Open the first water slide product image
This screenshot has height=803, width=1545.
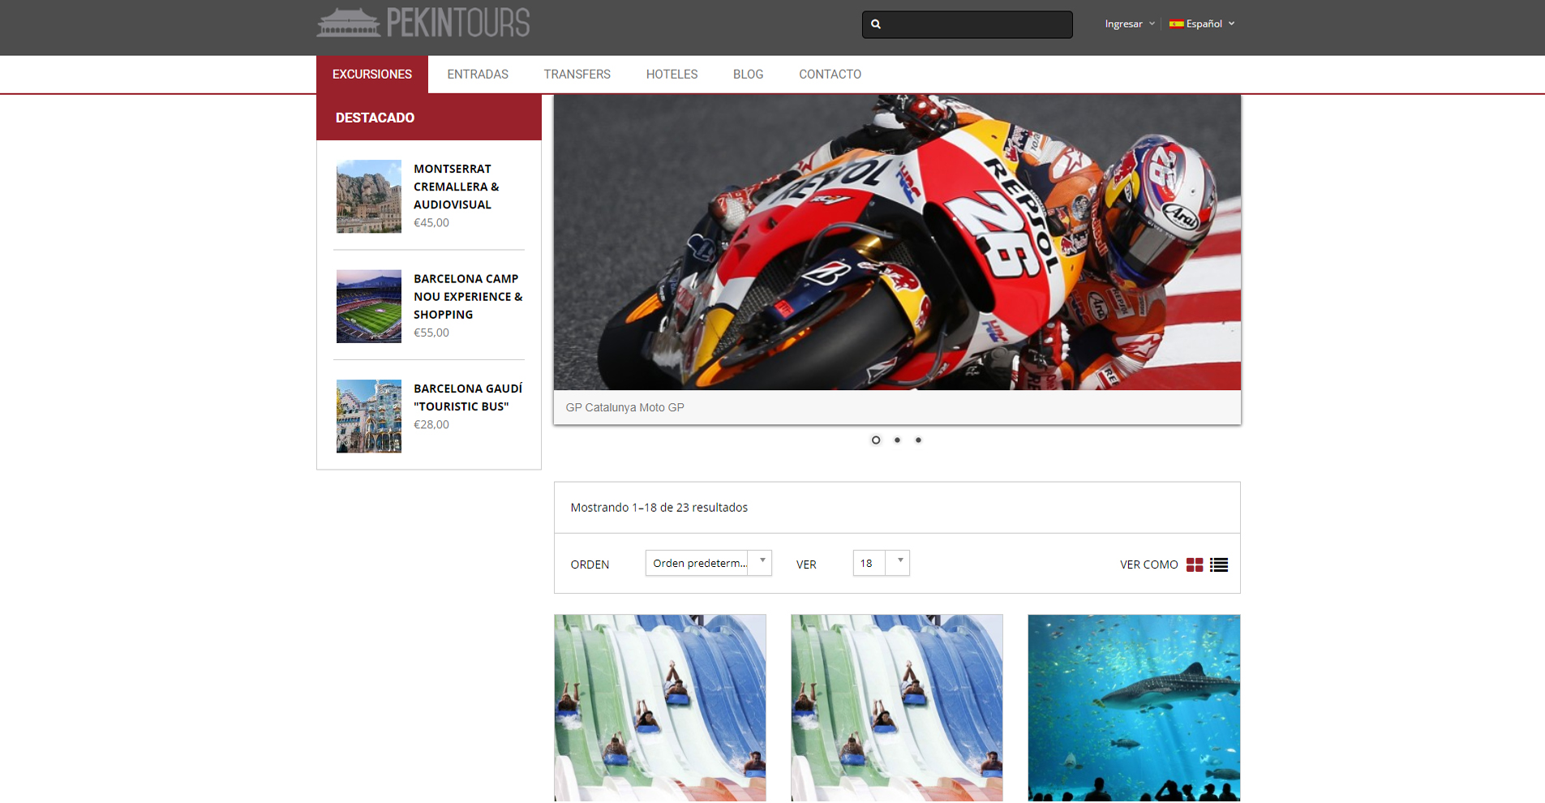[x=660, y=708]
